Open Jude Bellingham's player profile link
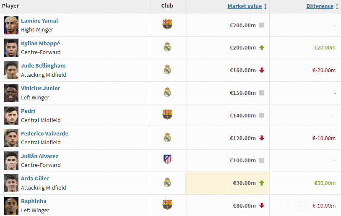 click(43, 66)
